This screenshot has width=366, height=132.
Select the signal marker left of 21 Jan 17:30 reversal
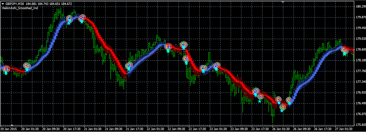click(x=129, y=66)
